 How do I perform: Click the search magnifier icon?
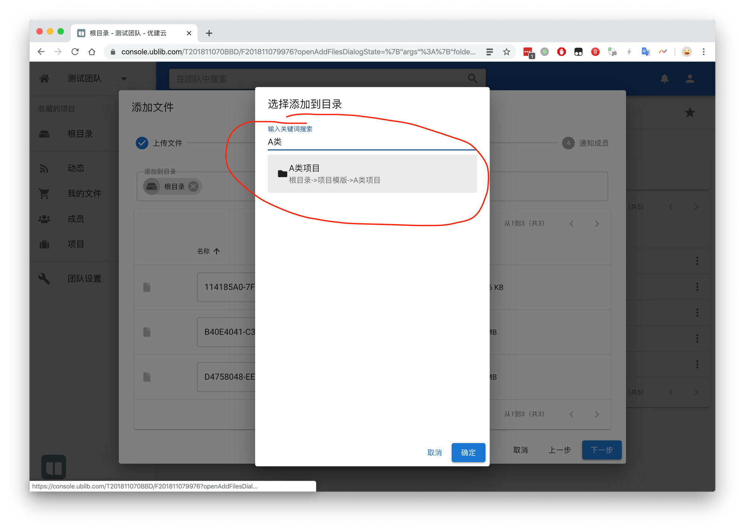tap(472, 79)
